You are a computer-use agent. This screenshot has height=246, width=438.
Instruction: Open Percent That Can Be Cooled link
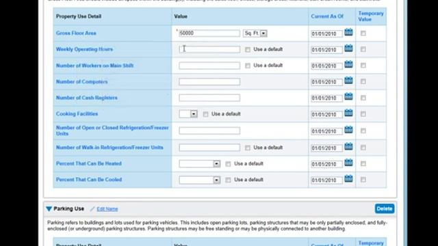89,180
